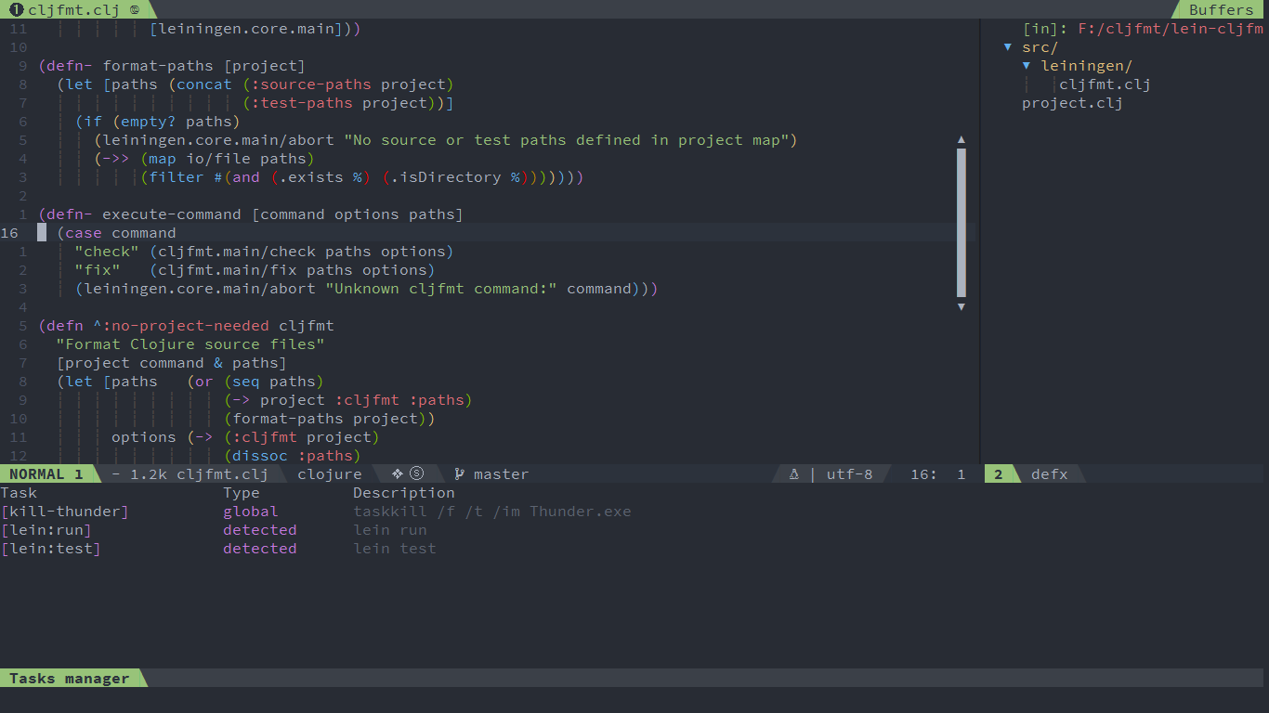The image size is (1269, 713).
Task: Click the scrollbar up arrow in editor
Action: point(962,140)
